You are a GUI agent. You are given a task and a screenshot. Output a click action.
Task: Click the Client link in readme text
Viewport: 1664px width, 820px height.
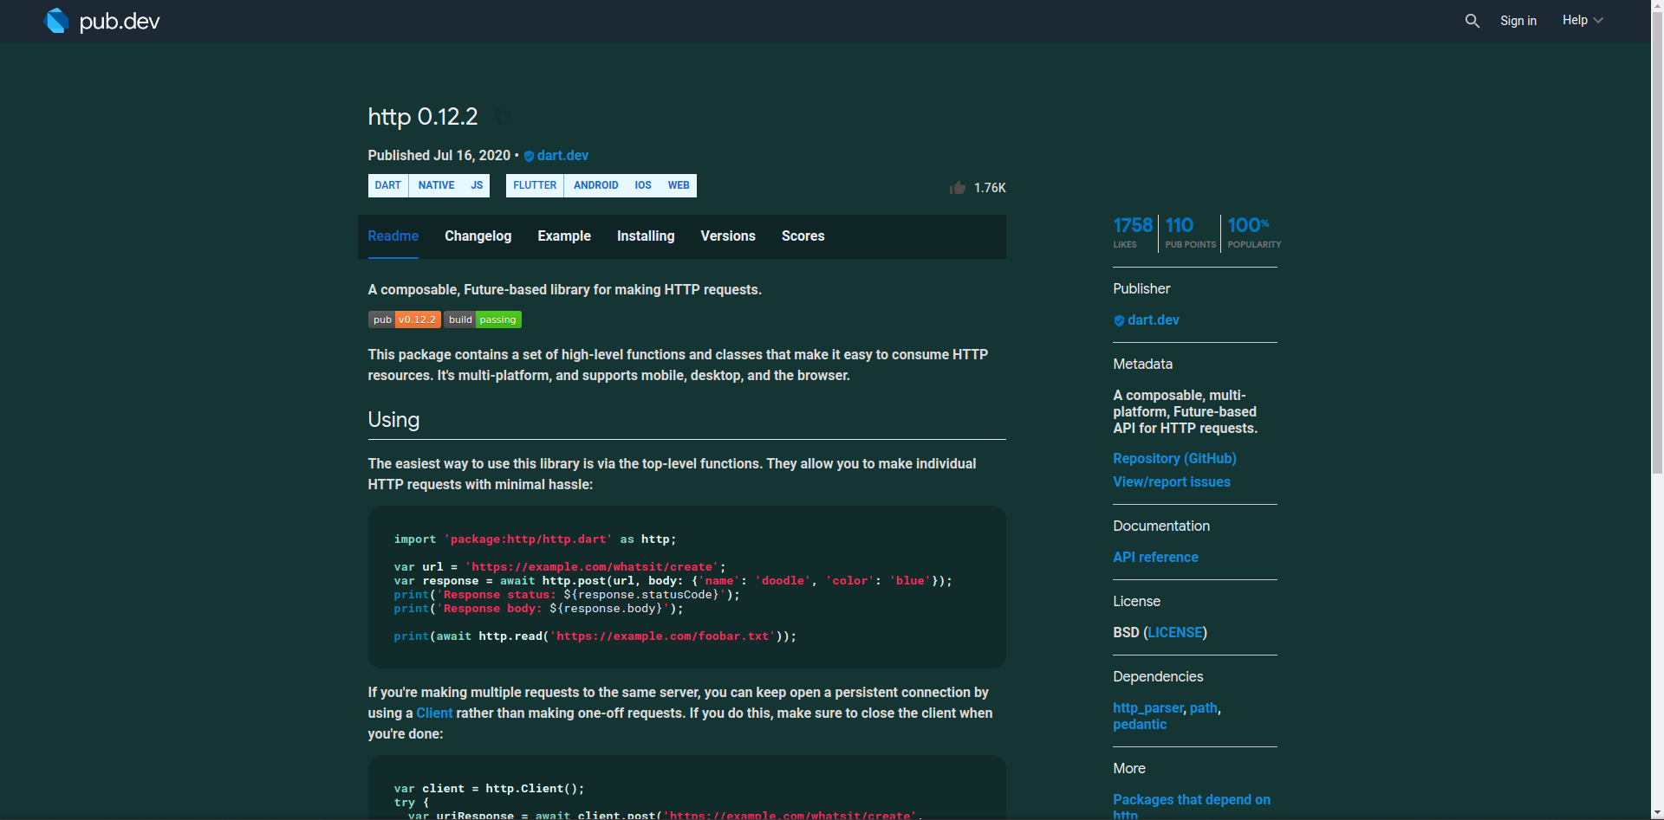[x=434, y=713]
